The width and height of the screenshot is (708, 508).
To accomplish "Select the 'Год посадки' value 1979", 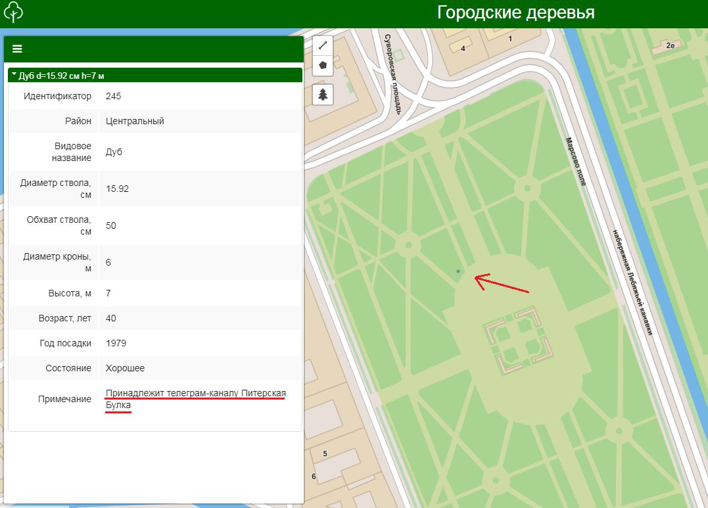I will point(116,343).
